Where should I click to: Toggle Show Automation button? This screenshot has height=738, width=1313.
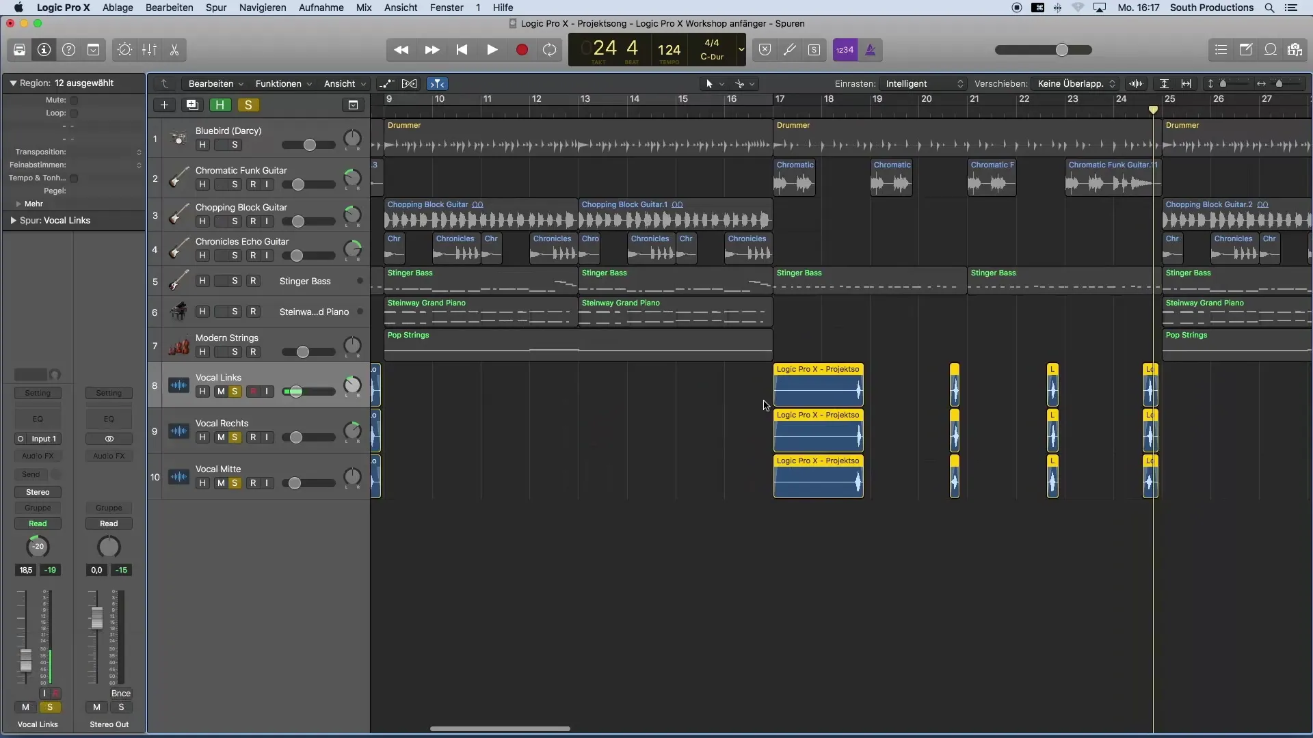click(x=386, y=84)
